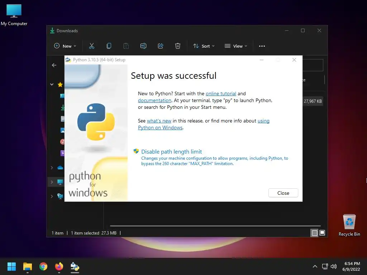Image resolution: width=367 pixels, height=275 pixels.
Task: Select the My Computer desktop icon
Action: [14, 15]
